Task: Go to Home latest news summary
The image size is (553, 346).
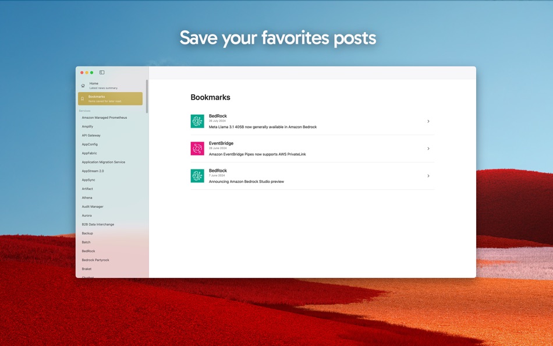Action: point(110,86)
